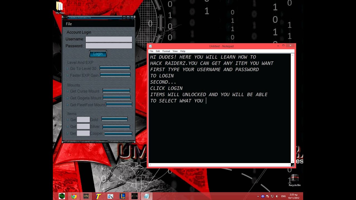Click the Cooper progress bar
This screenshot has height=200, width=356.
[118, 134]
